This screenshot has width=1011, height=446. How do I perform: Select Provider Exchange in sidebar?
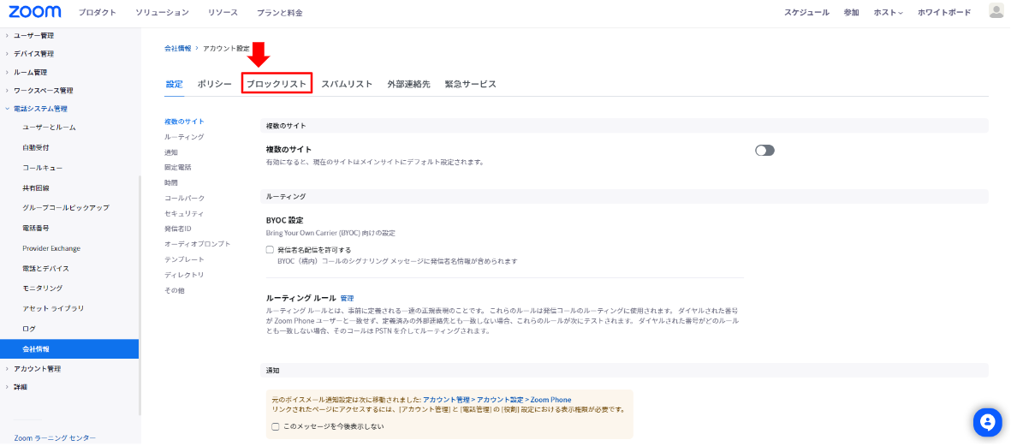pyautogui.click(x=51, y=248)
